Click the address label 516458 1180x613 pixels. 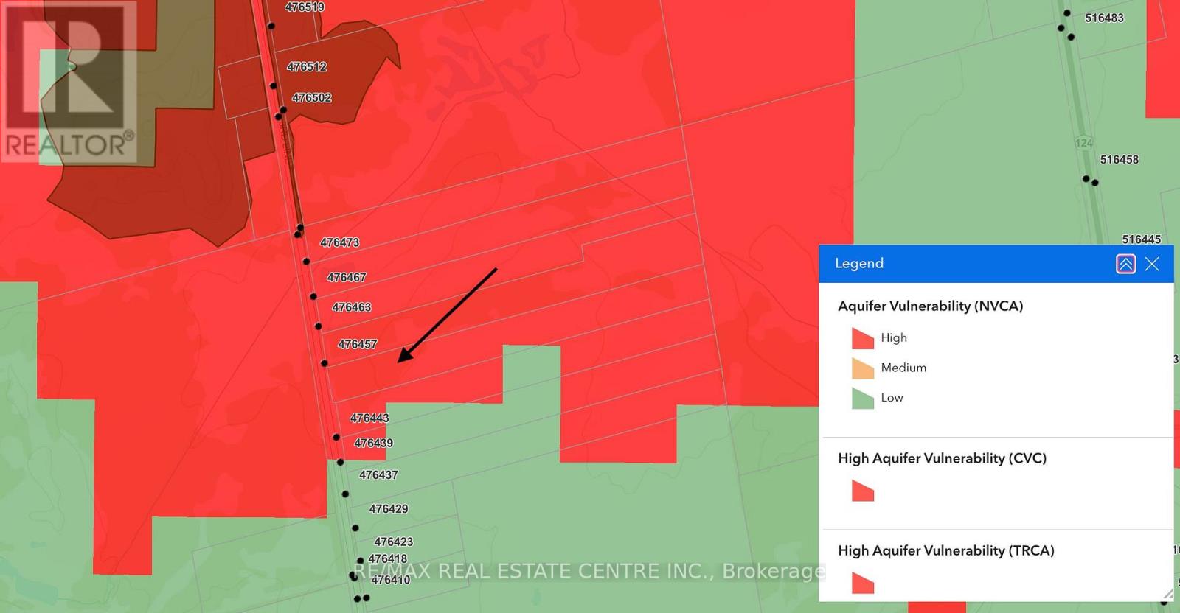tap(1119, 160)
